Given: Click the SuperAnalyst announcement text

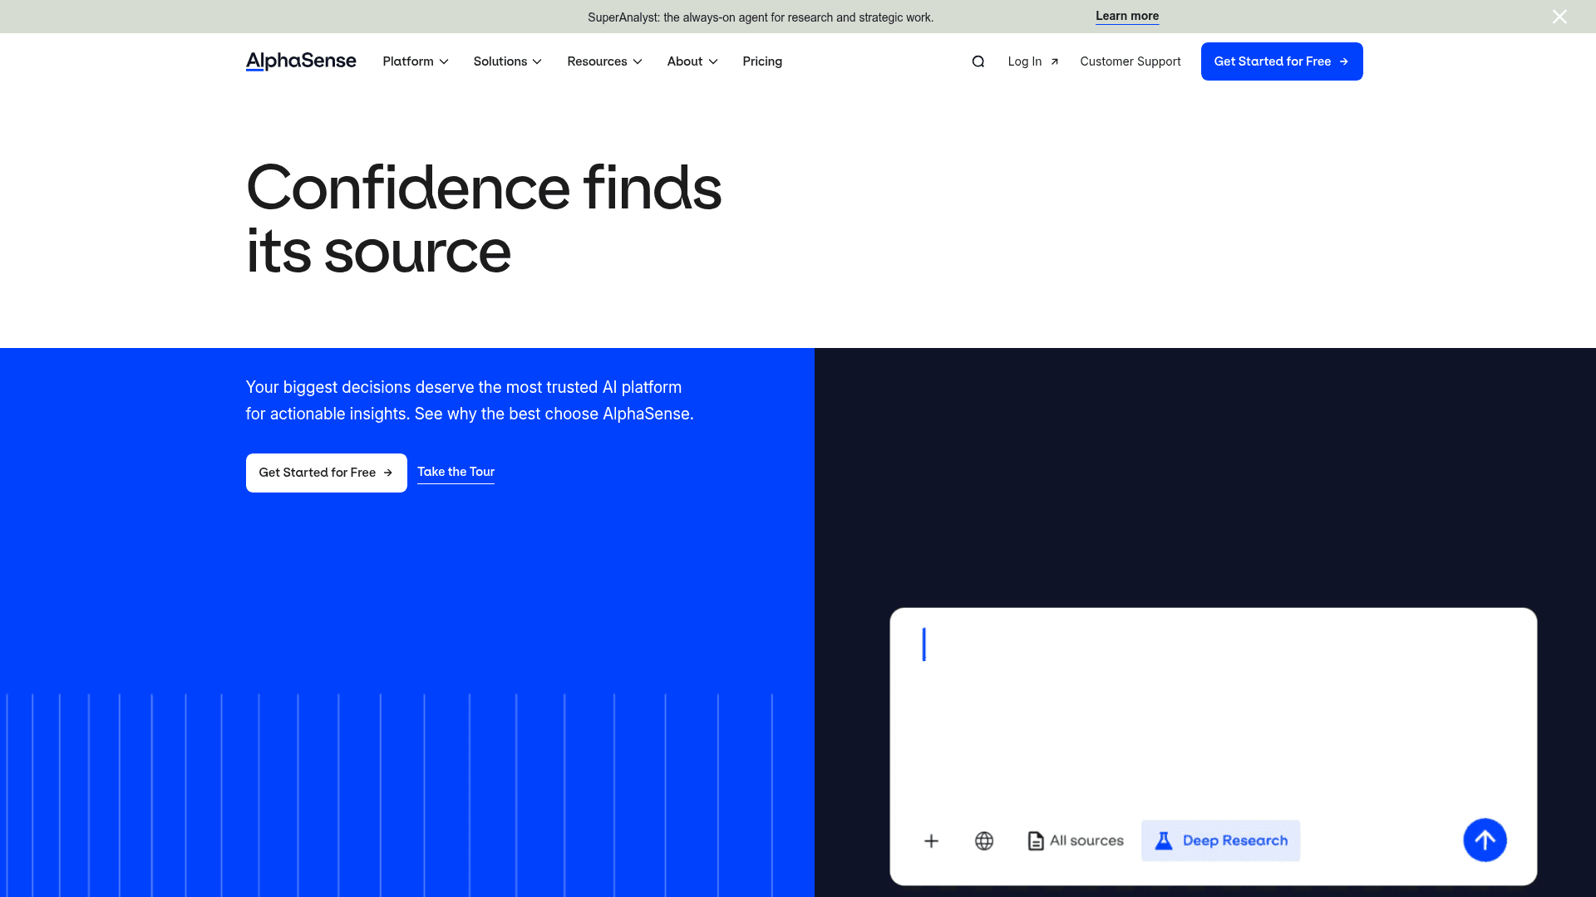Looking at the screenshot, I should 761,17.
